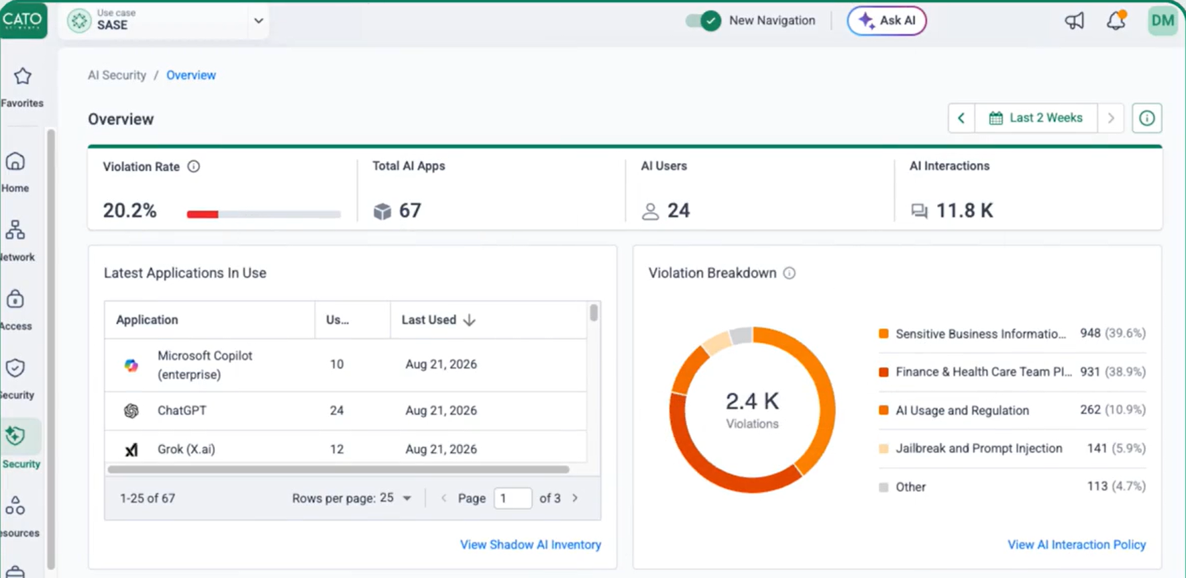Screen dimensions: 1186x578
Task: Sort by the Last Used column
Action: pos(439,320)
